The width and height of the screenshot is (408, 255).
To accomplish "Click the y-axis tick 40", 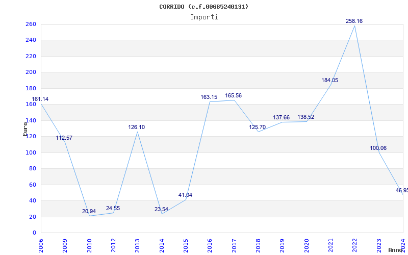I will pyautogui.click(x=33, y=201).
